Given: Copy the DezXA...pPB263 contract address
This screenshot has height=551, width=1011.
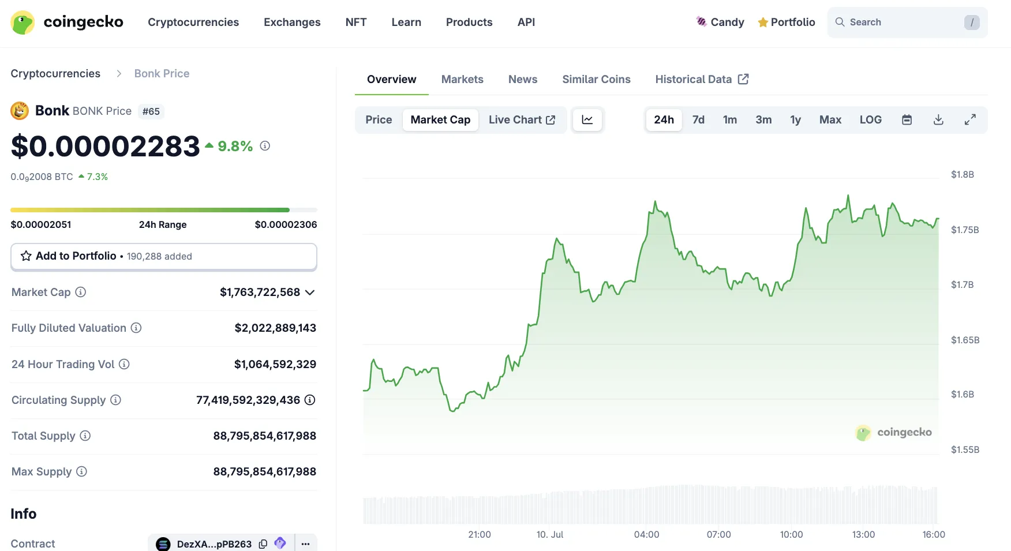Looking at the screenshot, I should [x=263, y=543].
